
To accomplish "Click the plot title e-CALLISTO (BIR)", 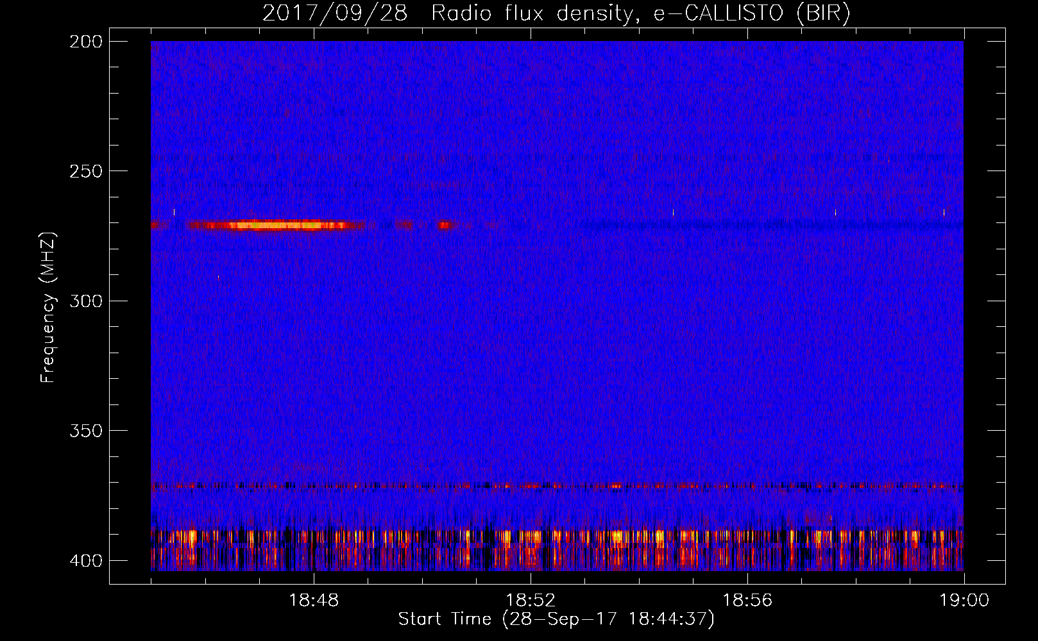I will tap(556, 13).
